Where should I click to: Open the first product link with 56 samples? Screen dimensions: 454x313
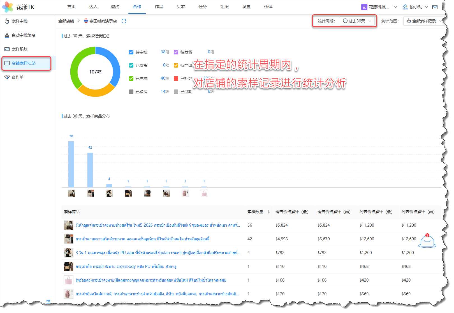(157, 225)
